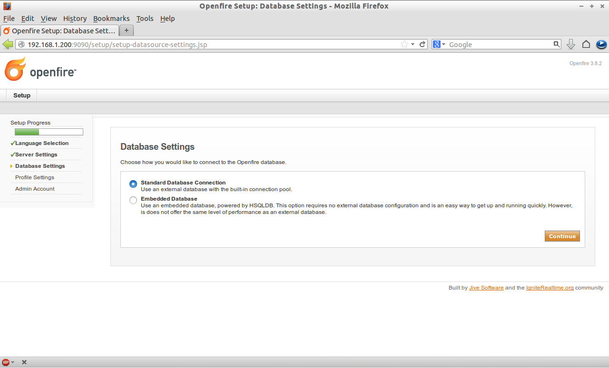Click the Embedded Database label

pos(169,199)
